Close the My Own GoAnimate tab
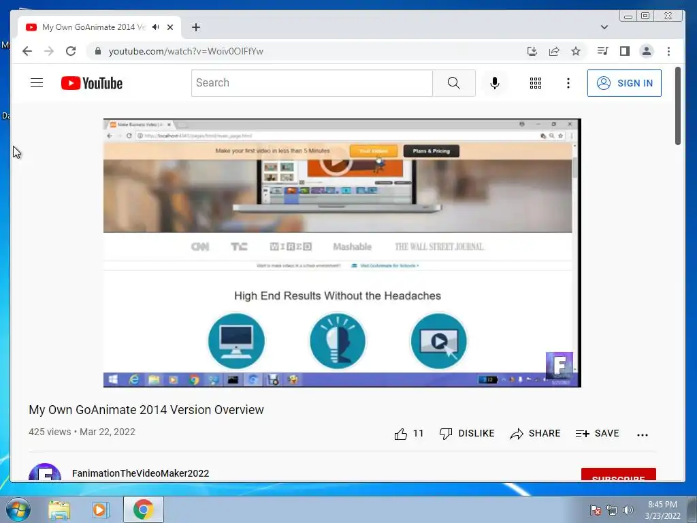This screenshot has height=523, width=697. 169,27
